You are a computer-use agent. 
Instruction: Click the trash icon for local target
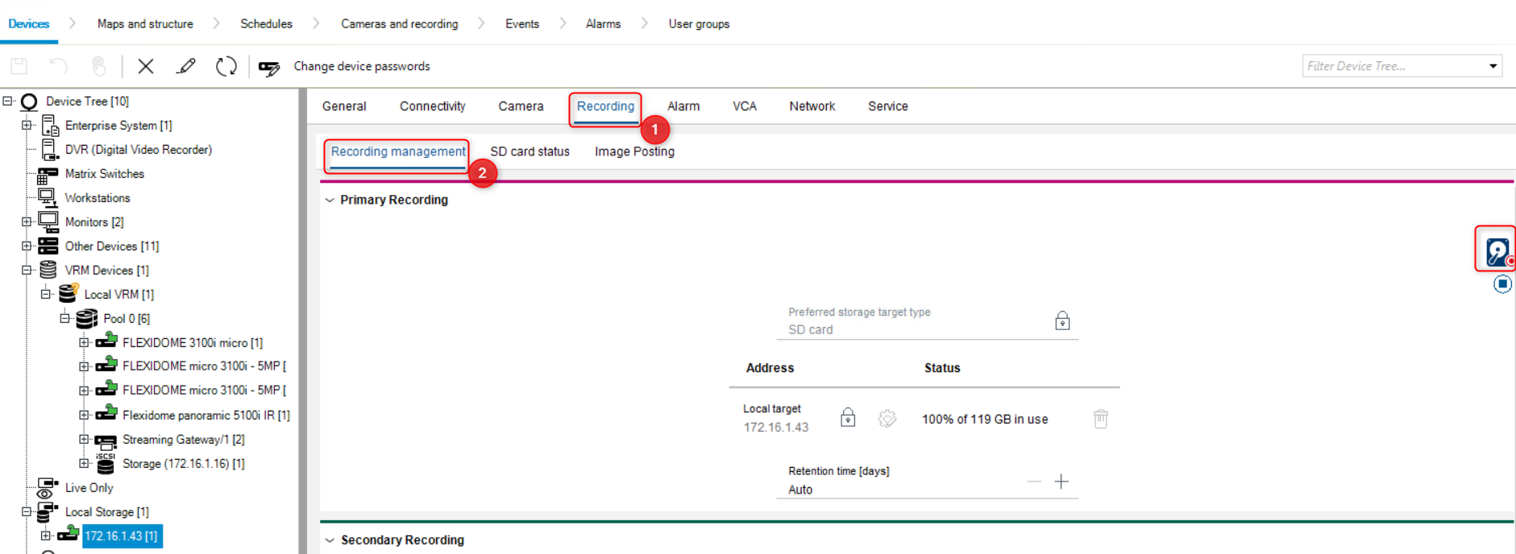tap(1100, 419)
